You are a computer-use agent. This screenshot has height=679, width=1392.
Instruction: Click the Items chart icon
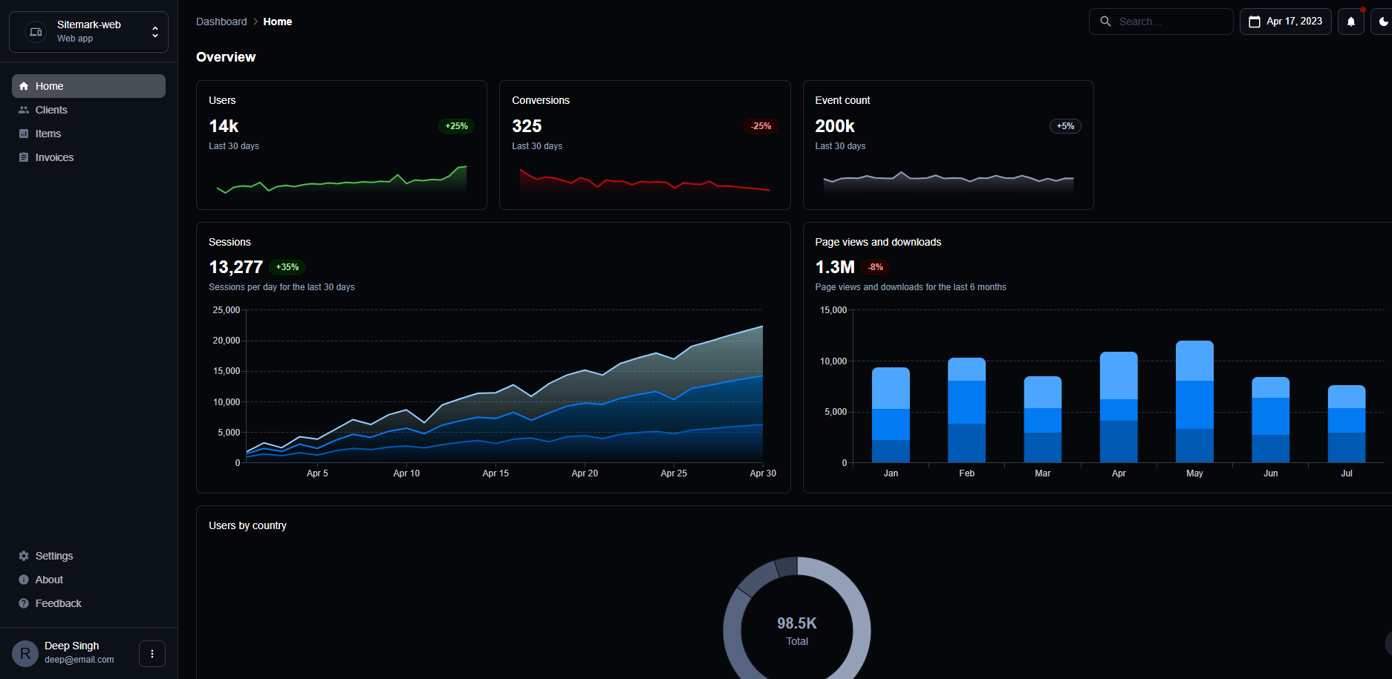pos(24,134)
